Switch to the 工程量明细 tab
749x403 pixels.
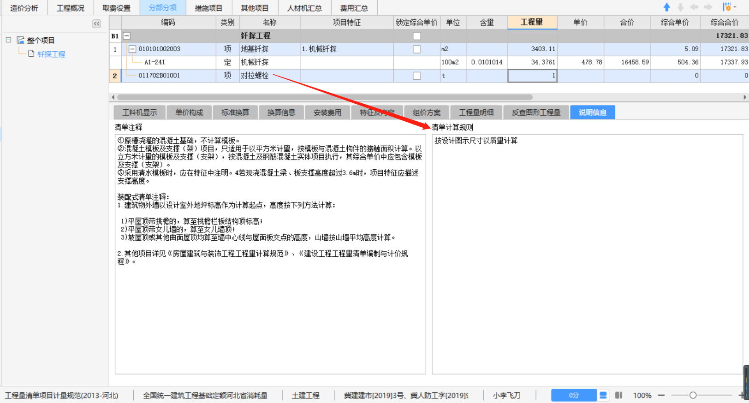(x=476, y=113)
